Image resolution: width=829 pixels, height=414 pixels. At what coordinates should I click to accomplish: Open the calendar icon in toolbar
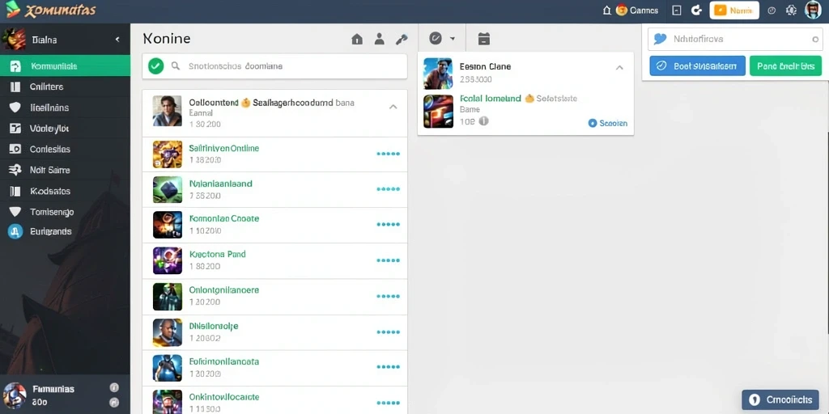pos(484,39)
